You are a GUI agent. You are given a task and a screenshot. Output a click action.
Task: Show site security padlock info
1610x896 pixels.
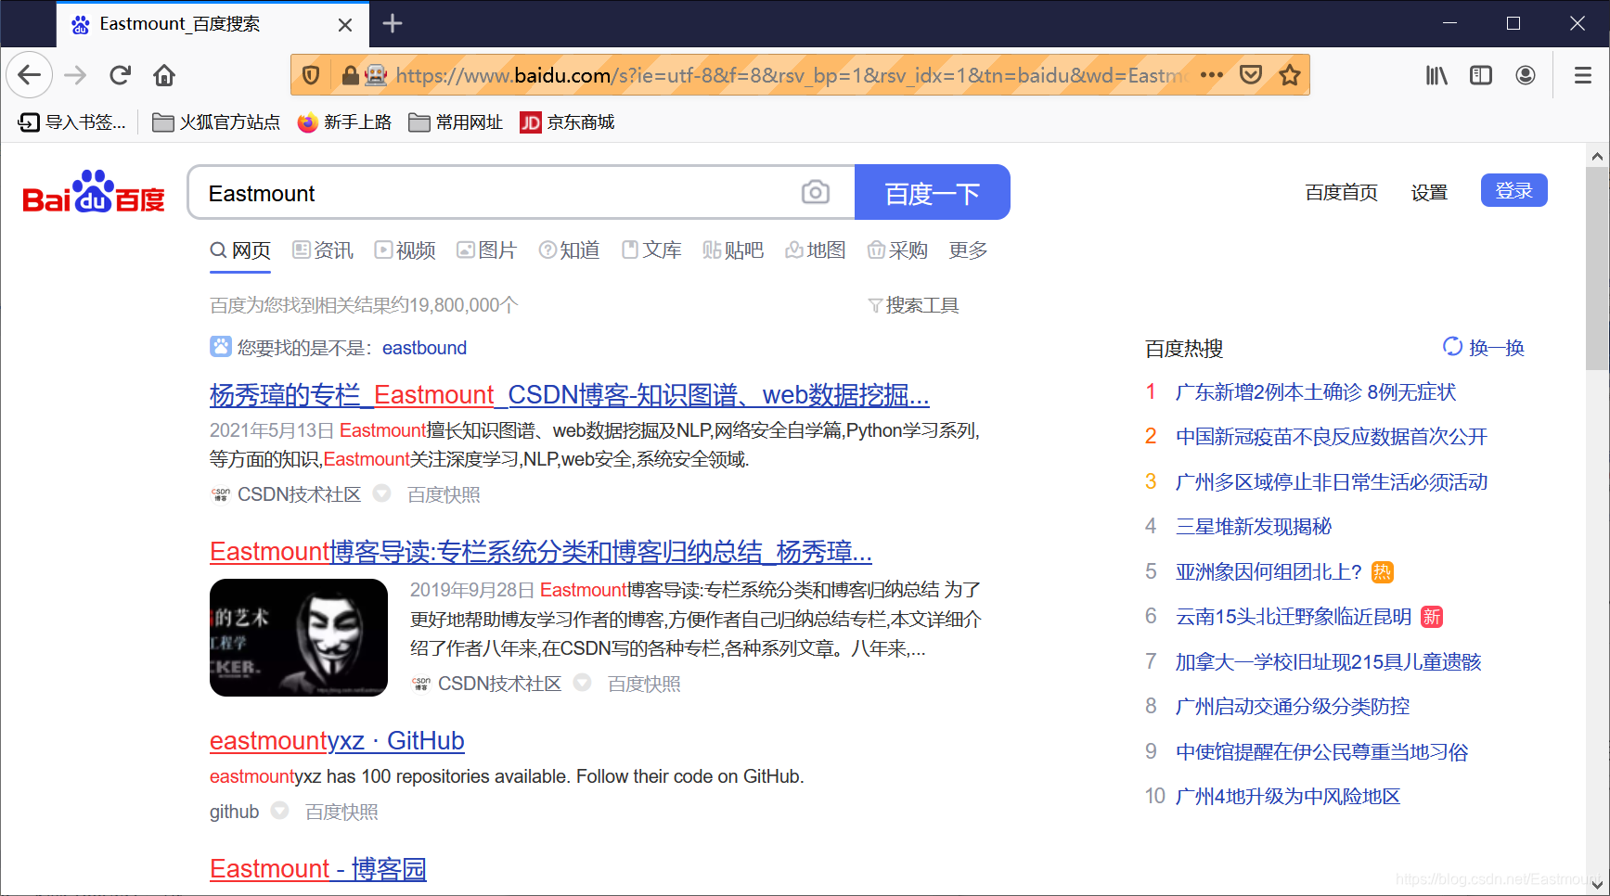click(350, 75)
